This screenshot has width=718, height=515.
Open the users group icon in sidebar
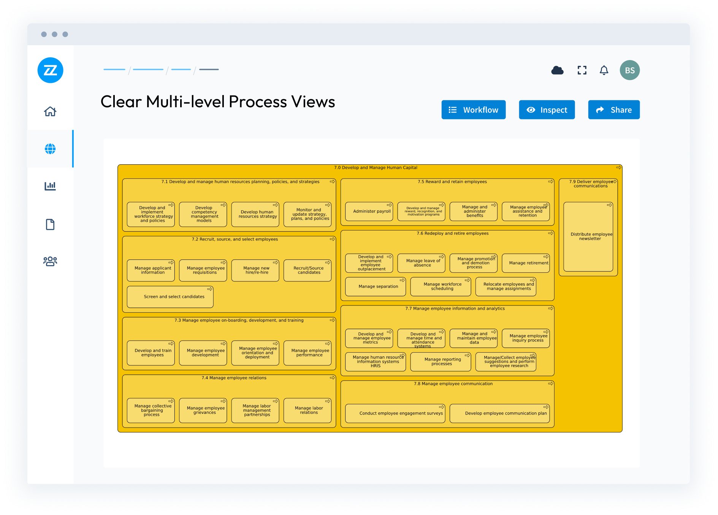[50, 261]
